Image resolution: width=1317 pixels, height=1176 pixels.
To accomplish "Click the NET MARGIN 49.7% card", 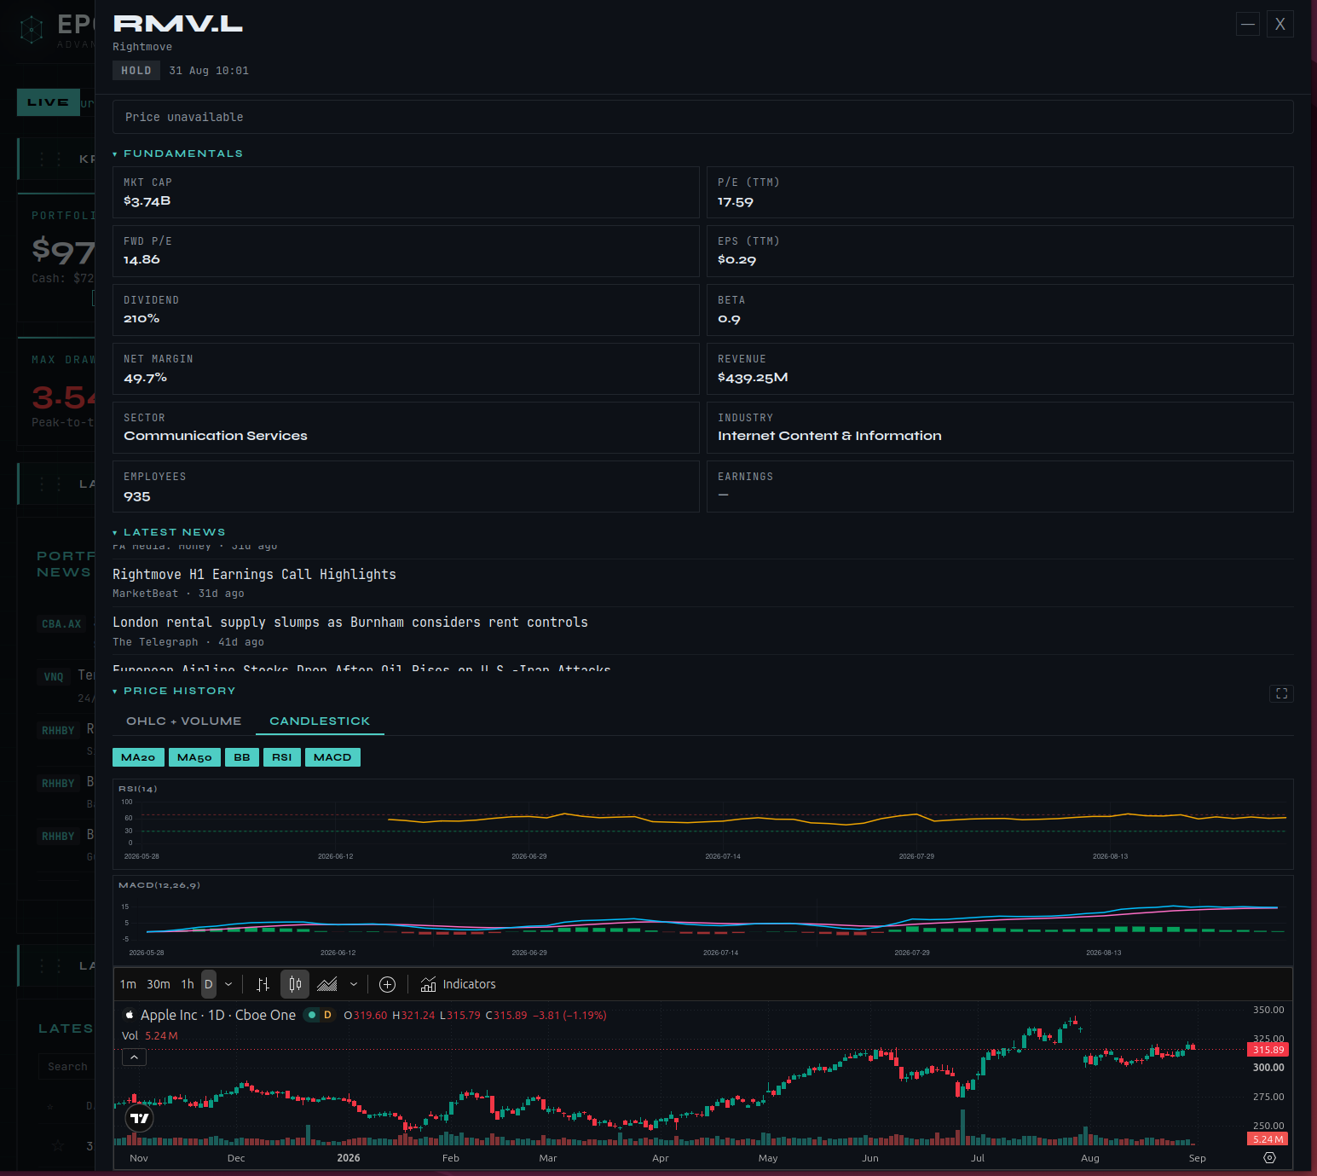I will (406, 369).
